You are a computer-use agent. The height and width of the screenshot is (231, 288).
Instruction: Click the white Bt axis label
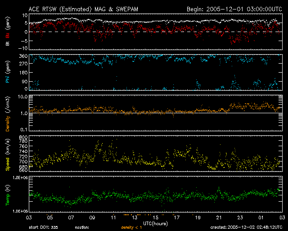pos(7,44)
